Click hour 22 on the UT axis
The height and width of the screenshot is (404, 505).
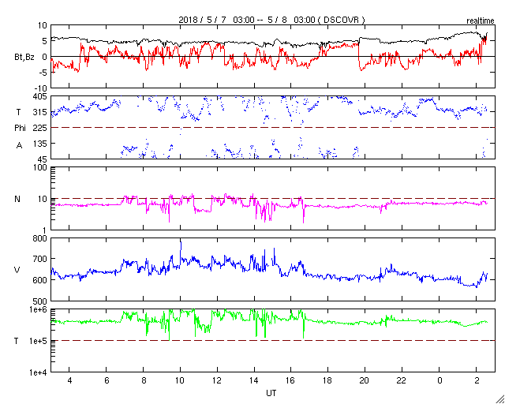[x=402, y=381]
